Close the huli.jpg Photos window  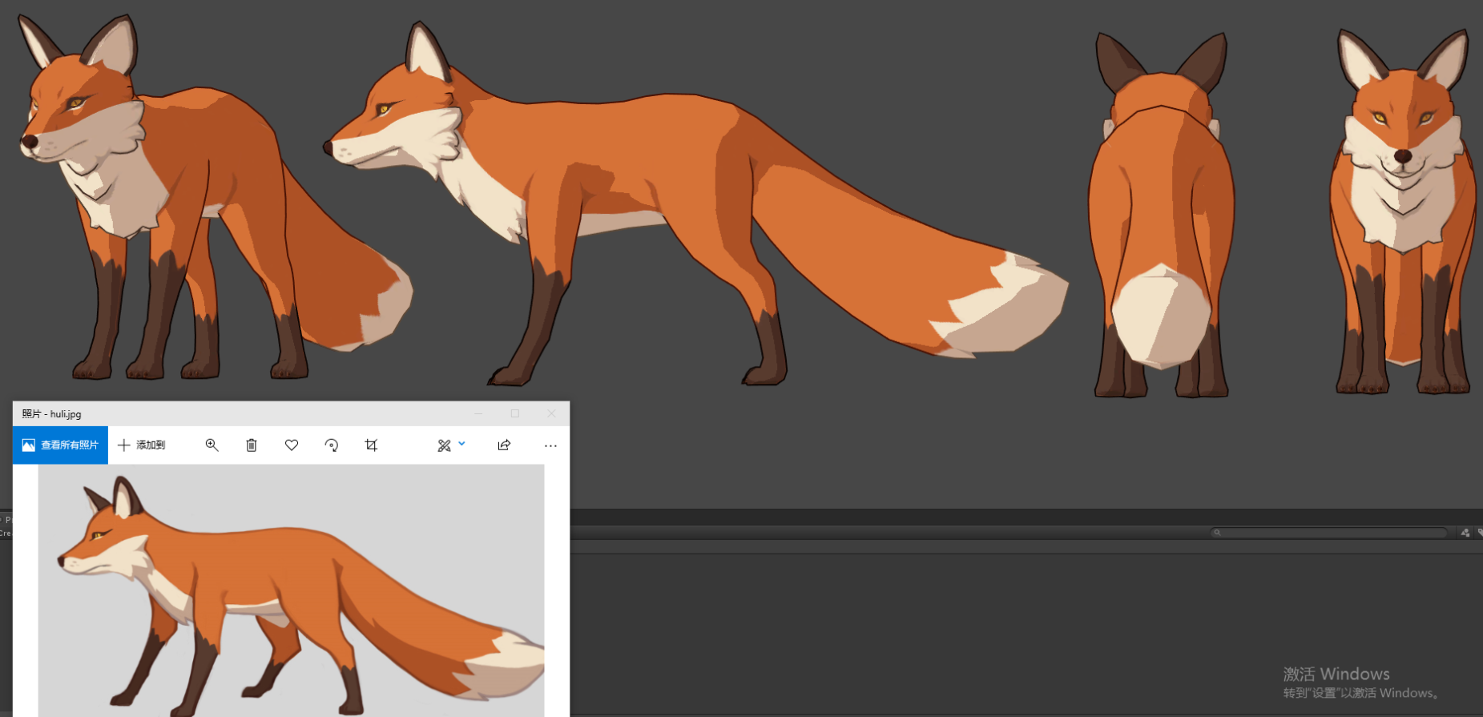[551, 413]
